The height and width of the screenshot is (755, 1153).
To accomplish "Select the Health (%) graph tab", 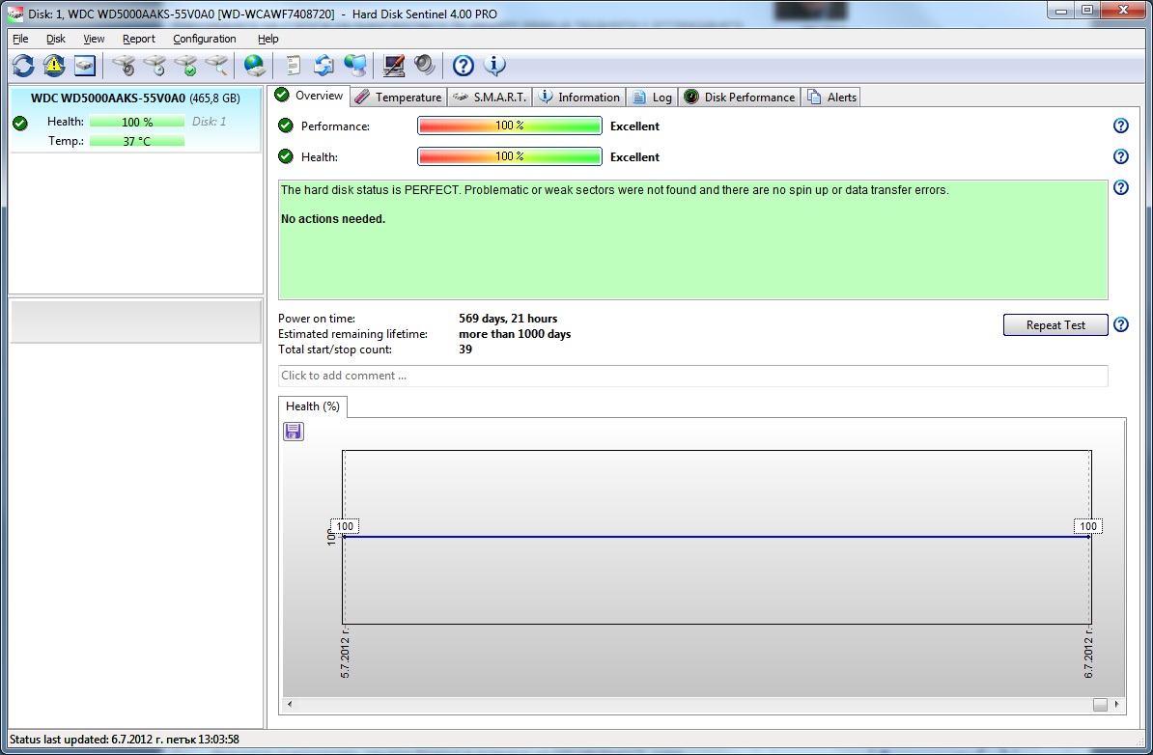I will click(313, 406).
